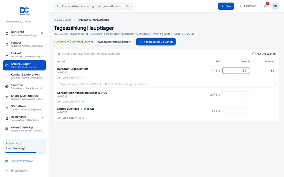Click the Akten & Verträge building icon

(x=7, y=129)
